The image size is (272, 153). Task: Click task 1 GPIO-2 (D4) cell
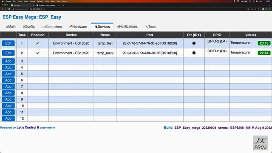(x=217, y=43)
